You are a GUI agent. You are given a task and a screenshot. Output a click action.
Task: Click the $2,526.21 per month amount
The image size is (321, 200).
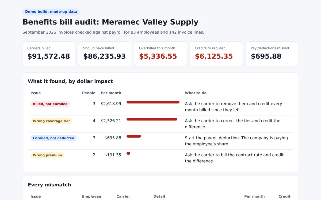pyautogui.click(x=111, y=121)
